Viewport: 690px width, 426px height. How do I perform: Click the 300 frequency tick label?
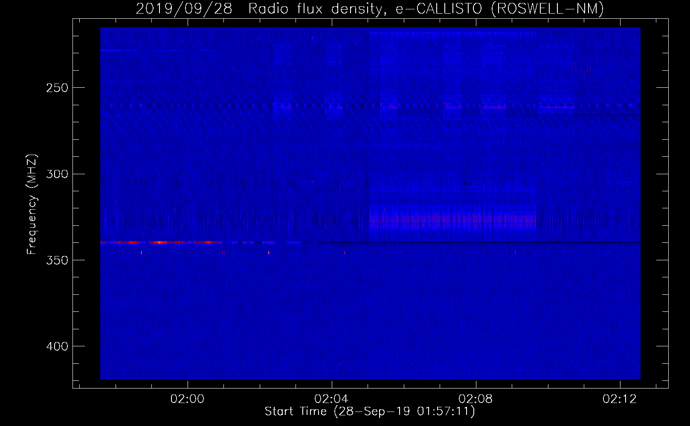(57, 174)
